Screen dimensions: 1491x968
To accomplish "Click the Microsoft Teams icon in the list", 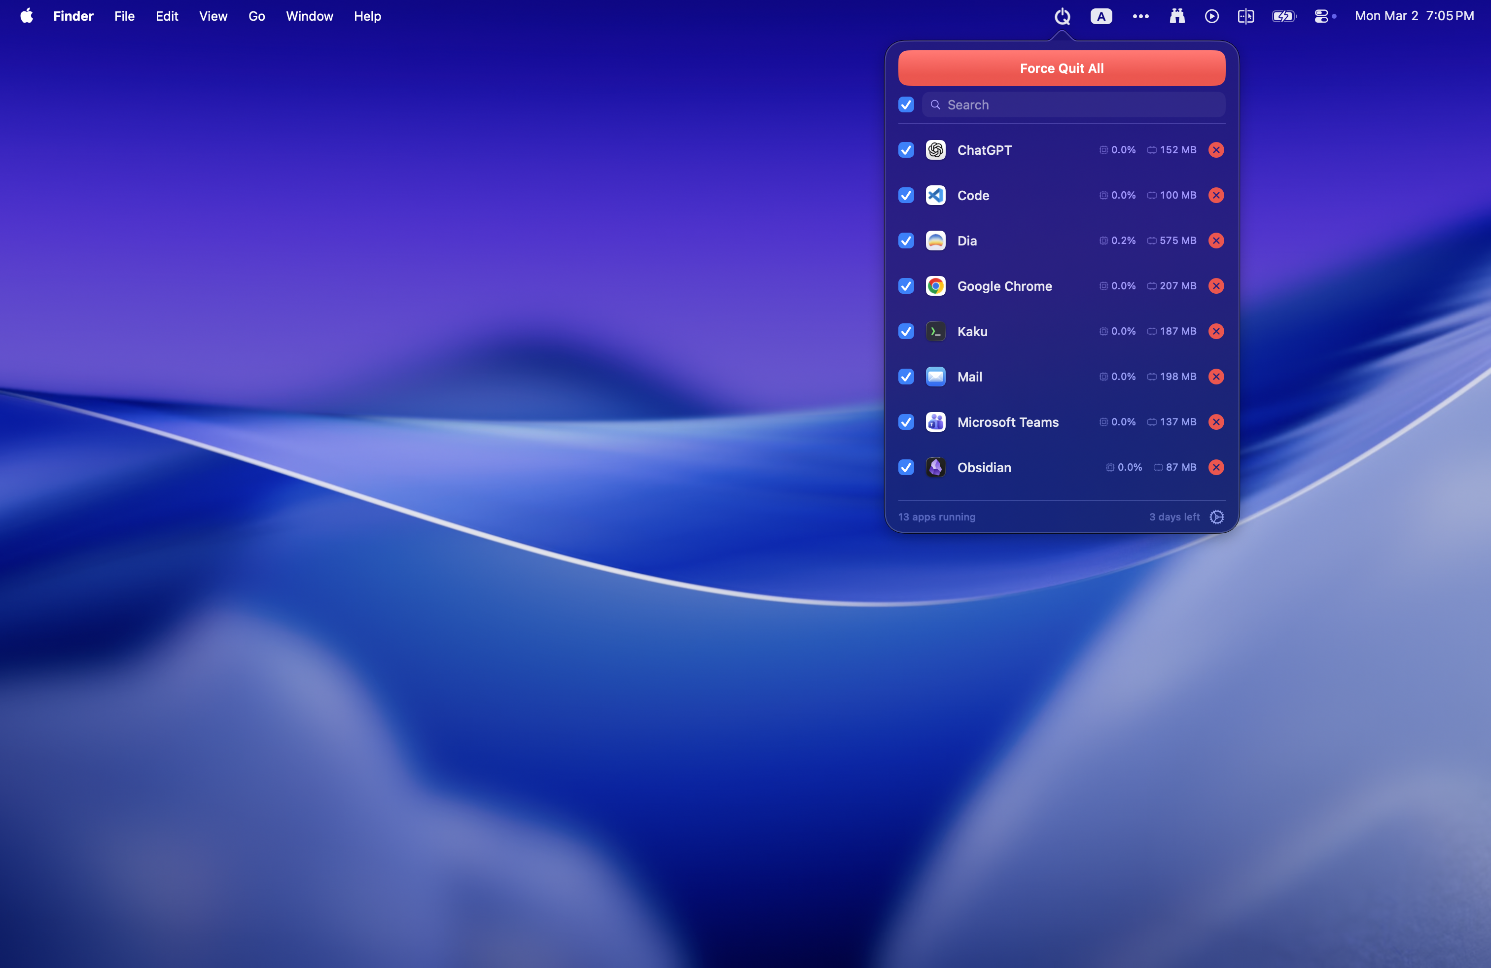I will pos(935,421).
